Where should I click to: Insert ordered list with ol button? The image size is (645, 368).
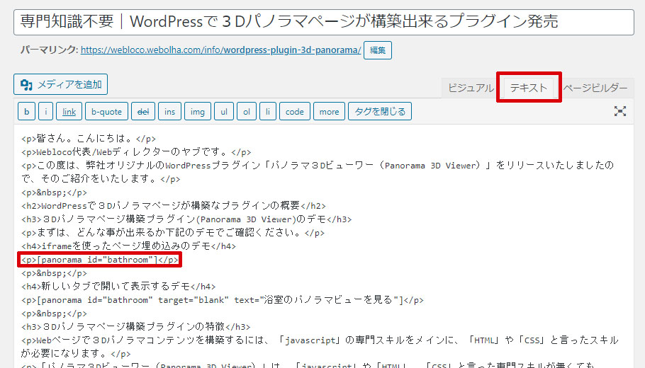click(x=247, y=111)
